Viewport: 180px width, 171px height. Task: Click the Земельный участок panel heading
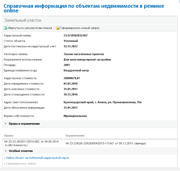[23, 20]
